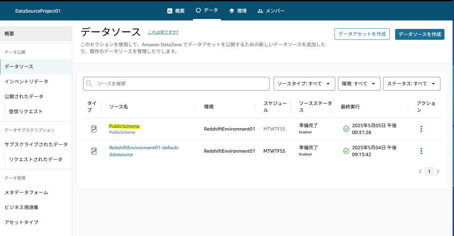Click データアセットを作成 button
Image resolution: width=454 pixels, height=236 pixels.
point(362,34)
